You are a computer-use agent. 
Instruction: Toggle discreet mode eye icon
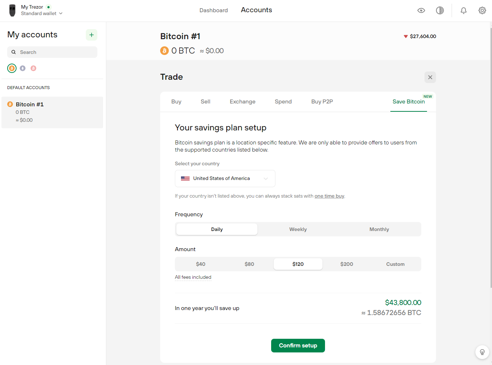click(x=421, y=10)
